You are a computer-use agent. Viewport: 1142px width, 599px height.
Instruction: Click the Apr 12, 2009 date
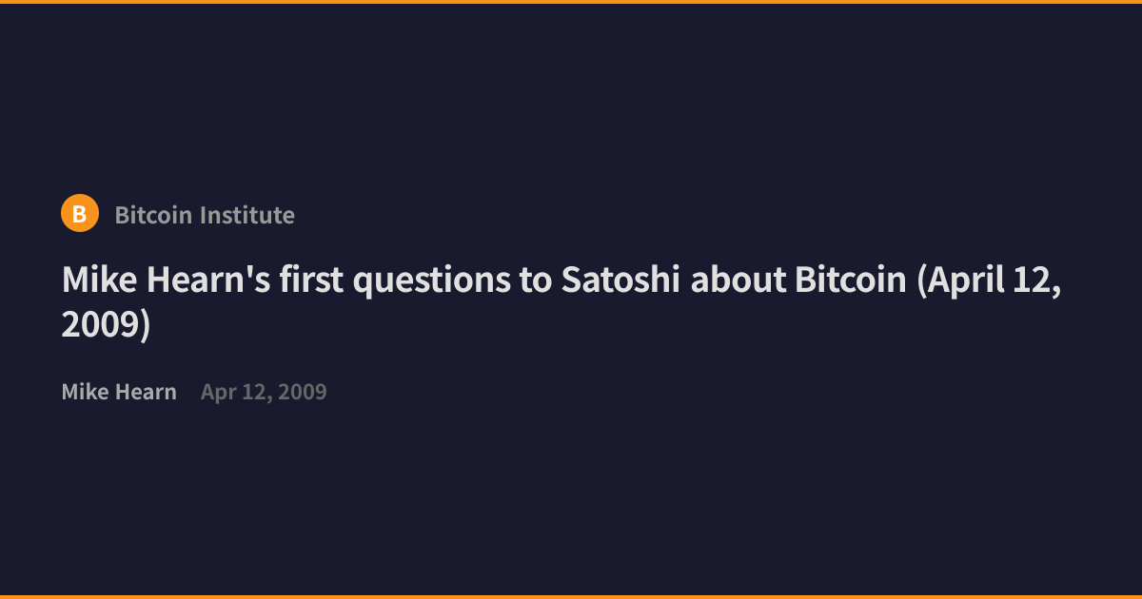point(264,392)
